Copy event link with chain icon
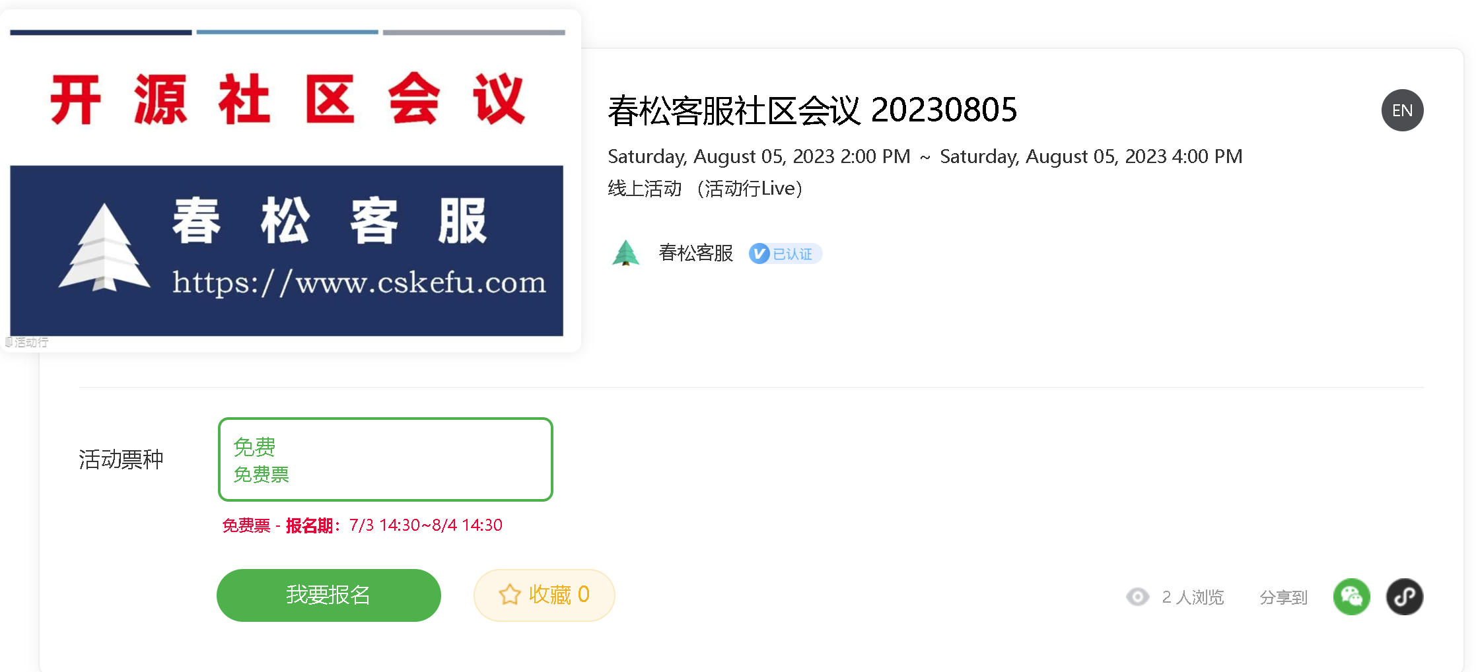Screen dimensions: 1476x672 pos(1405,597)
